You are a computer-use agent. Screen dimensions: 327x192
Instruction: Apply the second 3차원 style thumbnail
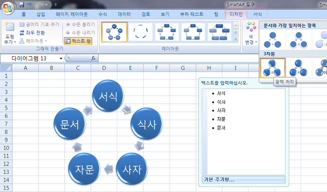pos(299,68)
